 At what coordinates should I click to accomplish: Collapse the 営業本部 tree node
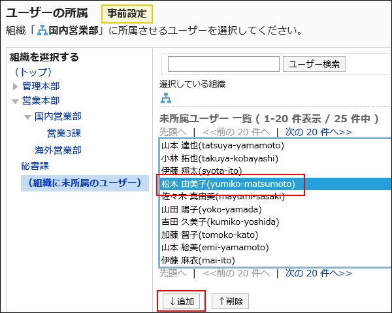(x=15, y=101)
